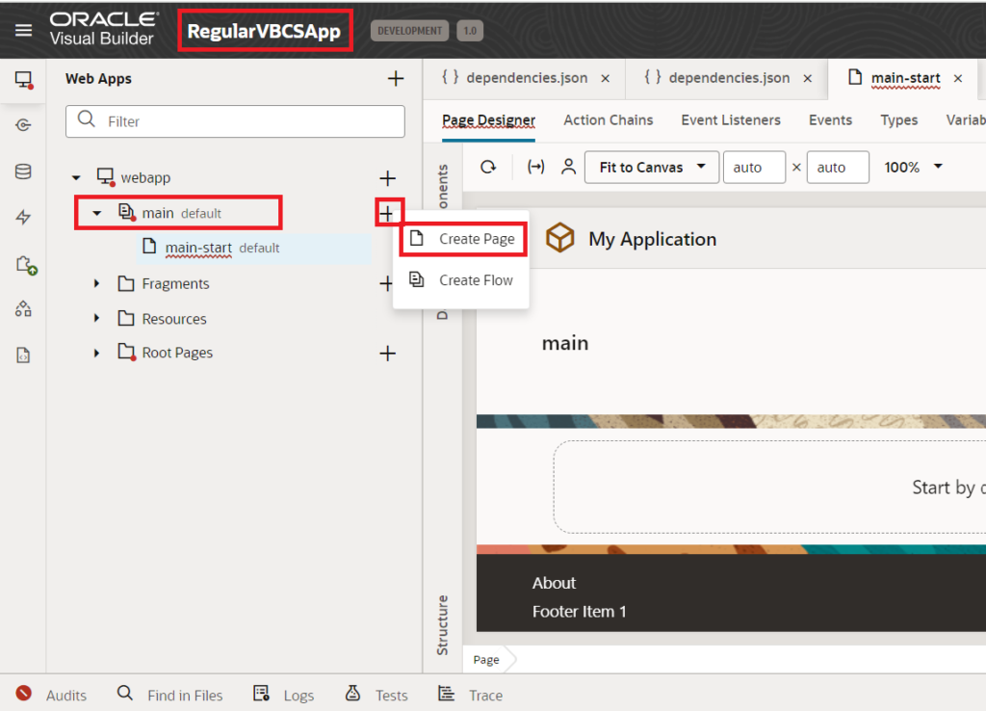Click the Filter search field
This screenshot has height=711, width=986.
point(235,121)
